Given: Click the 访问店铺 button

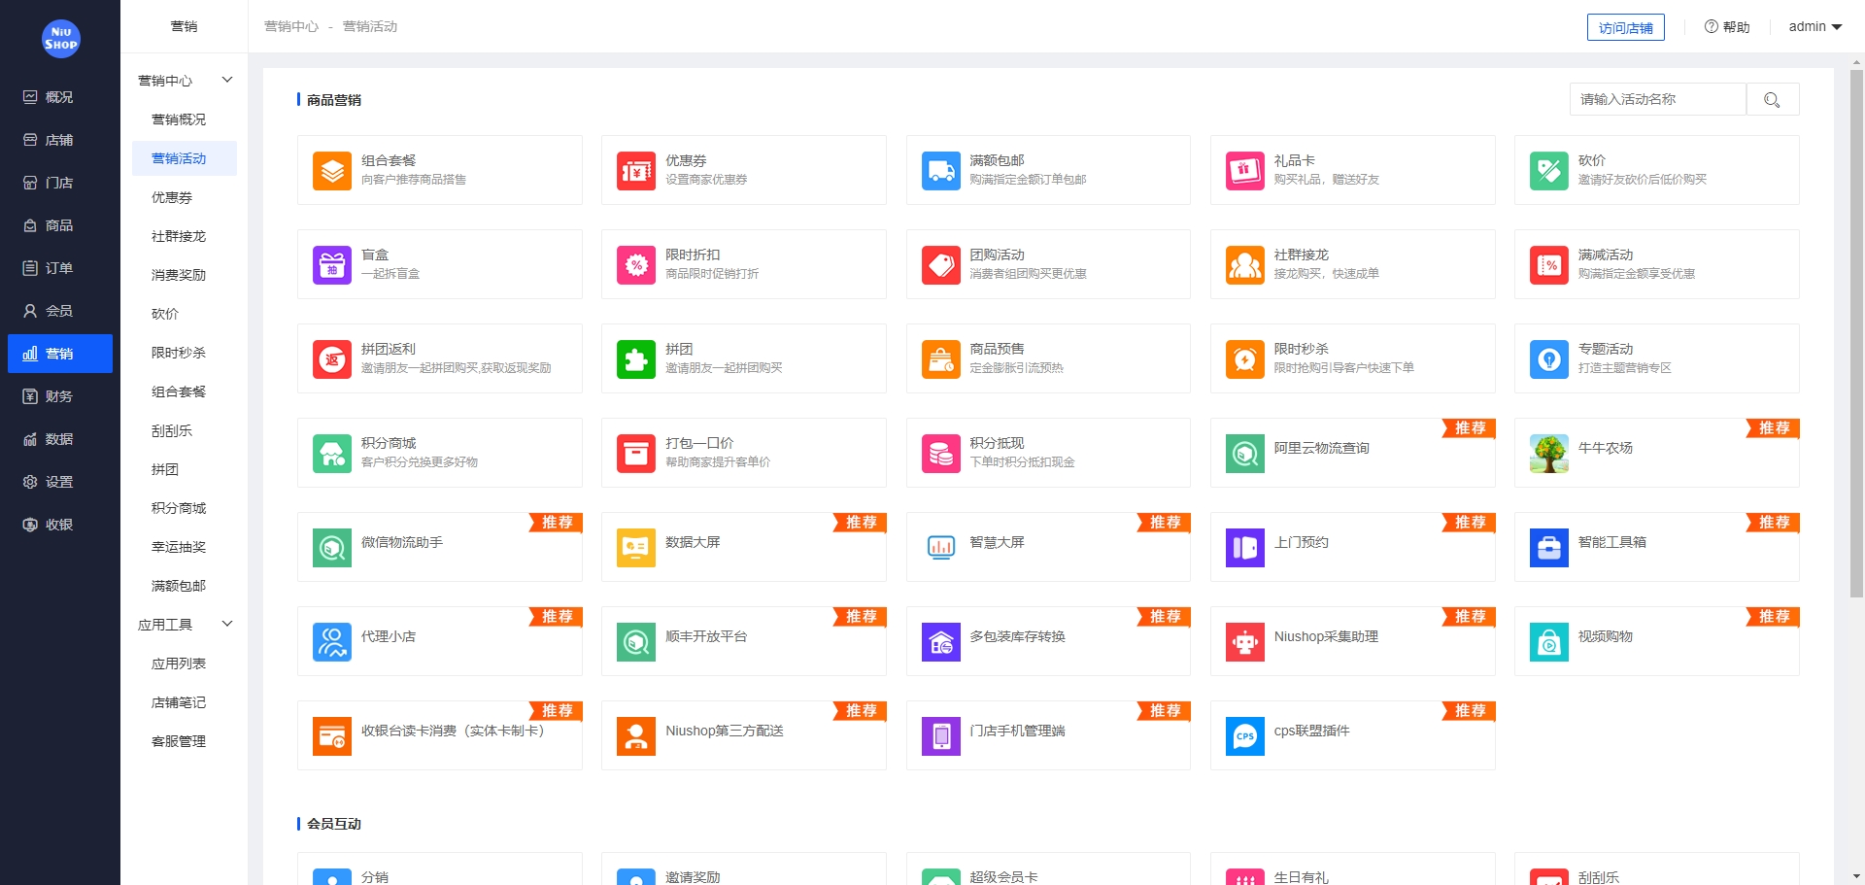Looking at the screenshot, I should (1625, 27).
